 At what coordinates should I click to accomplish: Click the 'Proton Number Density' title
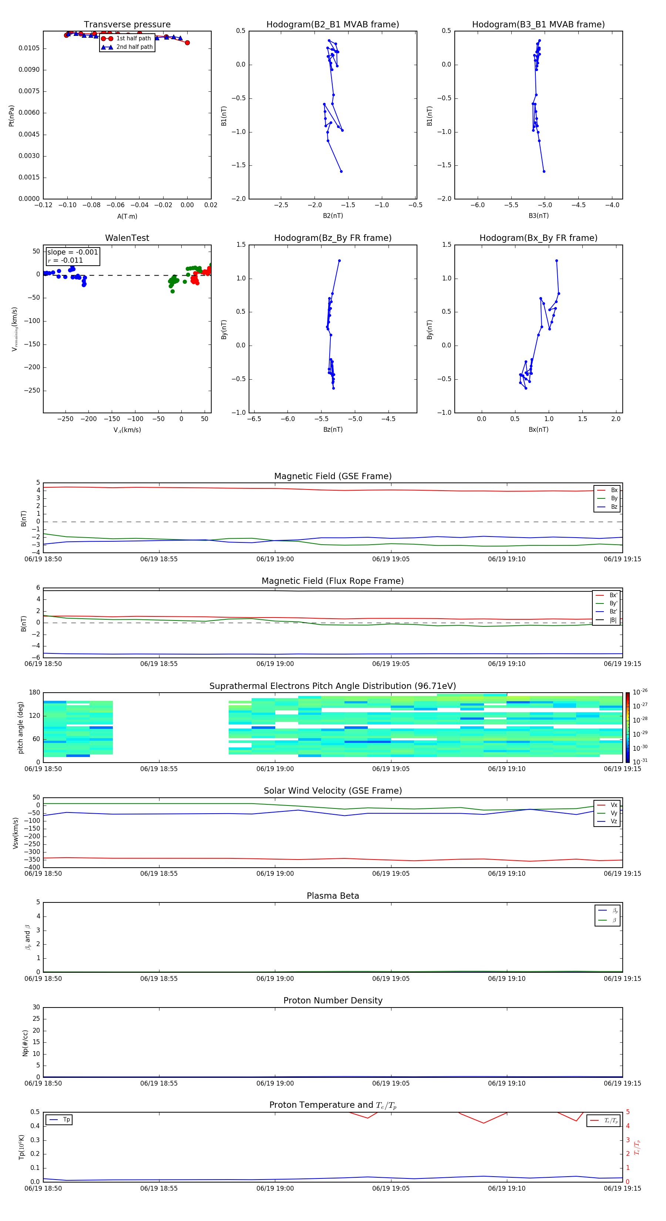[333, 1000]
